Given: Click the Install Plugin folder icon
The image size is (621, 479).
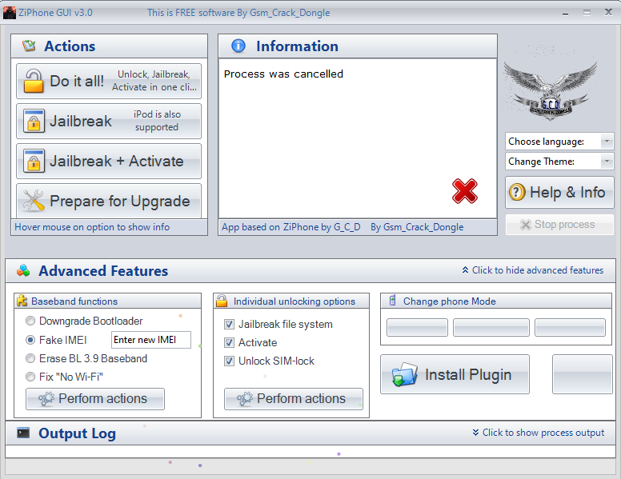Looking at the screenshot, I should coord(405,375).
